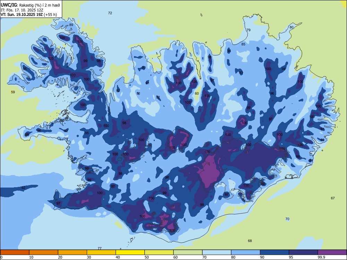
Task: Click the "59" humidity value off the west coast
Action: pyautogui.click(x=13, y=92)
